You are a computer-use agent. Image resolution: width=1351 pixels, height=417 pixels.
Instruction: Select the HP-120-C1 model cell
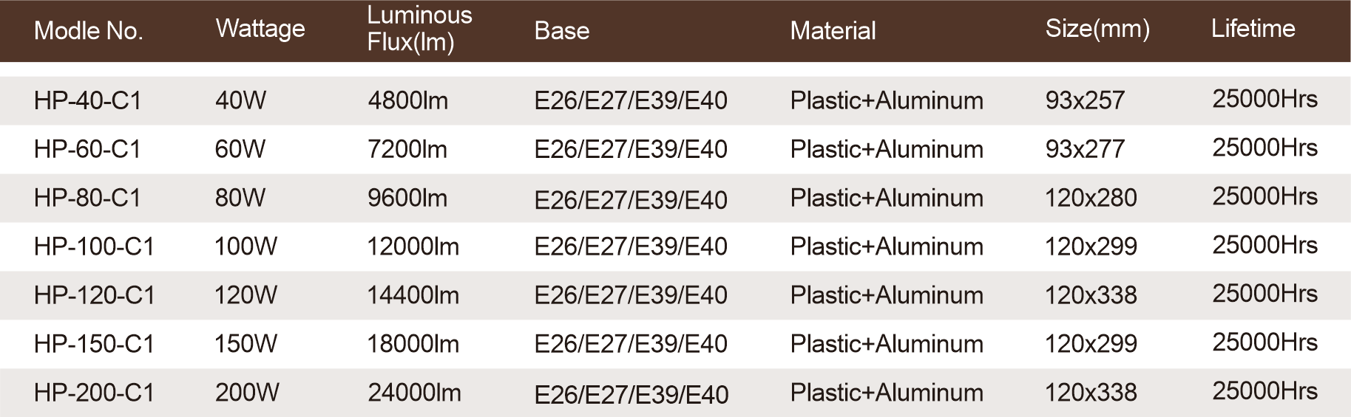(95, 295)
